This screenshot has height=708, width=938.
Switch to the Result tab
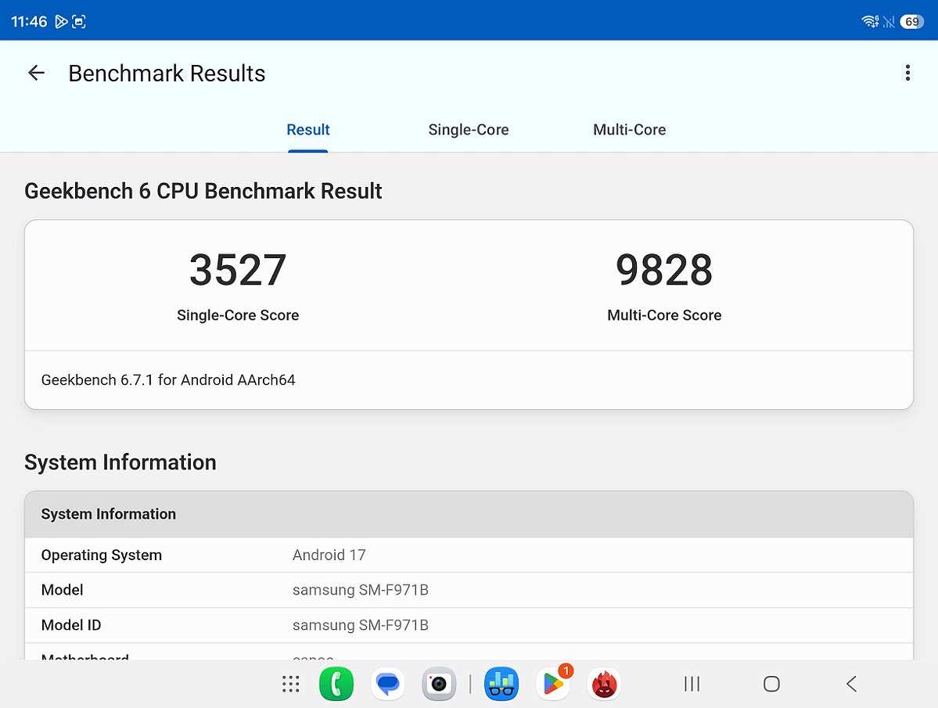pyautogui.click(x=308, y=130)
